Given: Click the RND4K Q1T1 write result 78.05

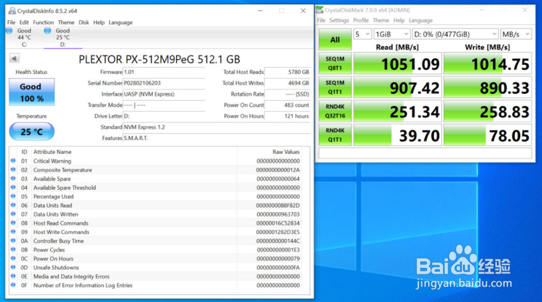Looking at the screenshot, I should (488, 135).
